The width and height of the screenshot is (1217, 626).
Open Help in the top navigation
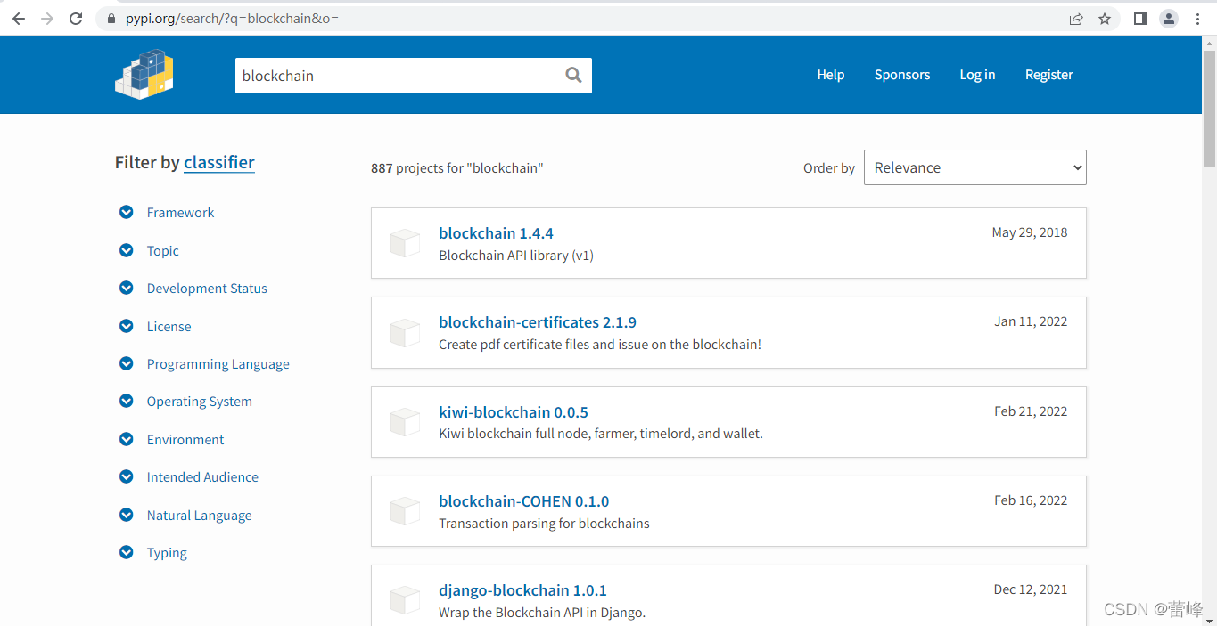click(831, 75)
